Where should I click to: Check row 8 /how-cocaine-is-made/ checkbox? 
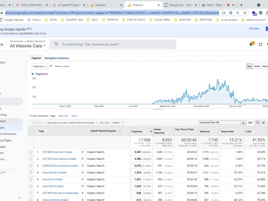pos(31,200)
